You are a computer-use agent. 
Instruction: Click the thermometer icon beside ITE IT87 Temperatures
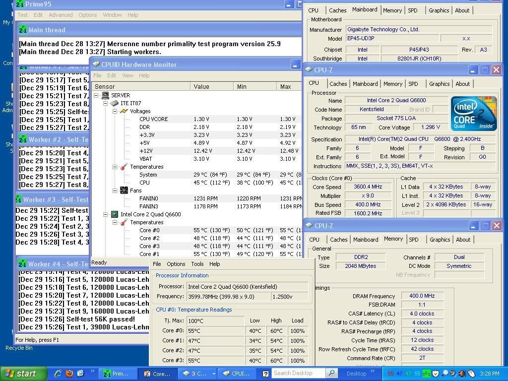click(x=124, y=167)
